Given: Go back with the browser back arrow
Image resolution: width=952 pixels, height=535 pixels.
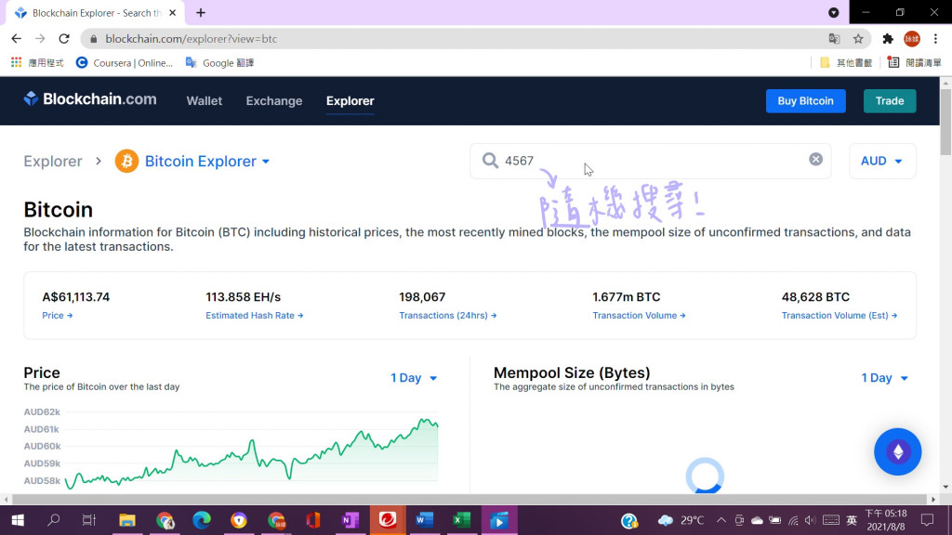Looking at the screenshot, I should 17,39.
